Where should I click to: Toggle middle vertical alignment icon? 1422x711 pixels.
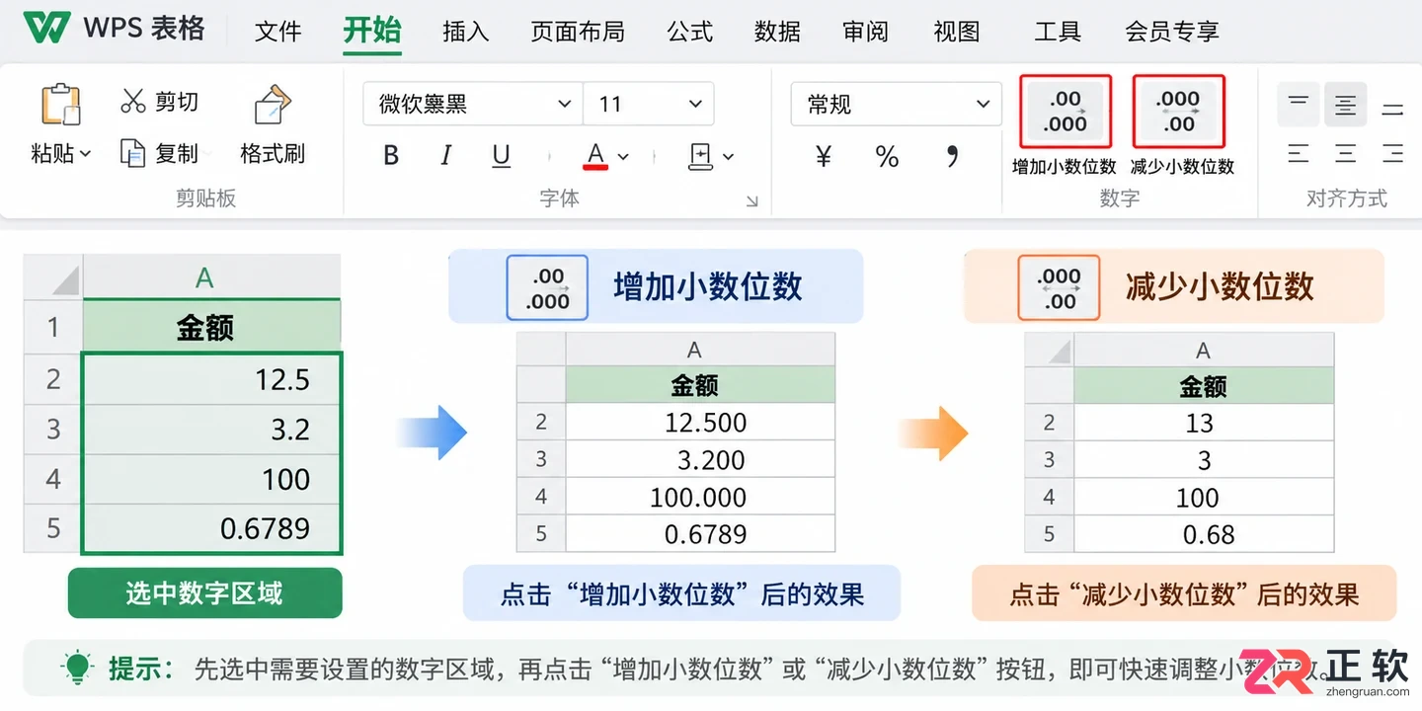(1345, 104)
